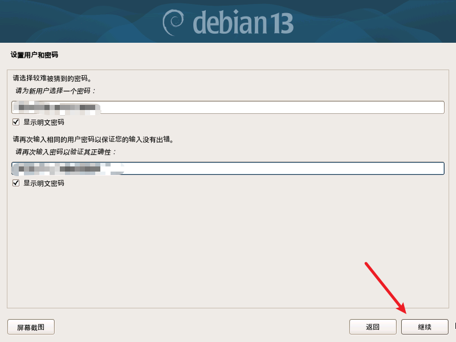Click 显示明文密码 label under confirmation field

pyautogui.click(x=44, y=183)
